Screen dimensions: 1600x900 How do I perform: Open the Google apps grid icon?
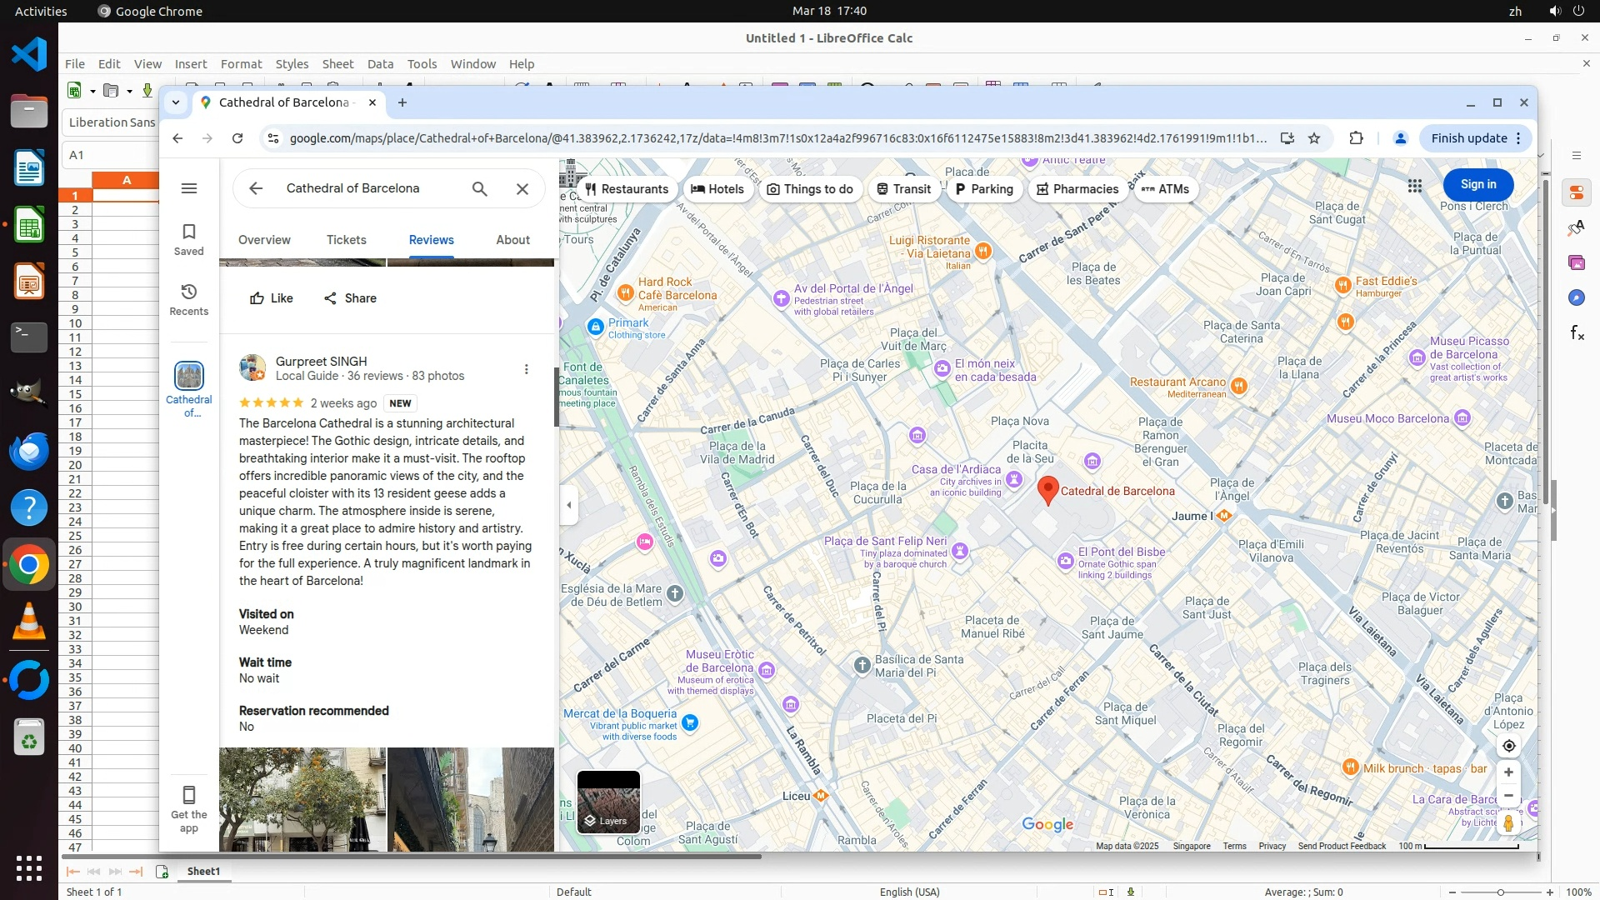pyautogui.click(x=1414, y=185)
